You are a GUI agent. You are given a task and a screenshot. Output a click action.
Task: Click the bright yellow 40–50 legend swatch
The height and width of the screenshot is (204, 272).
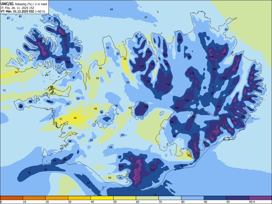[102, 198]
